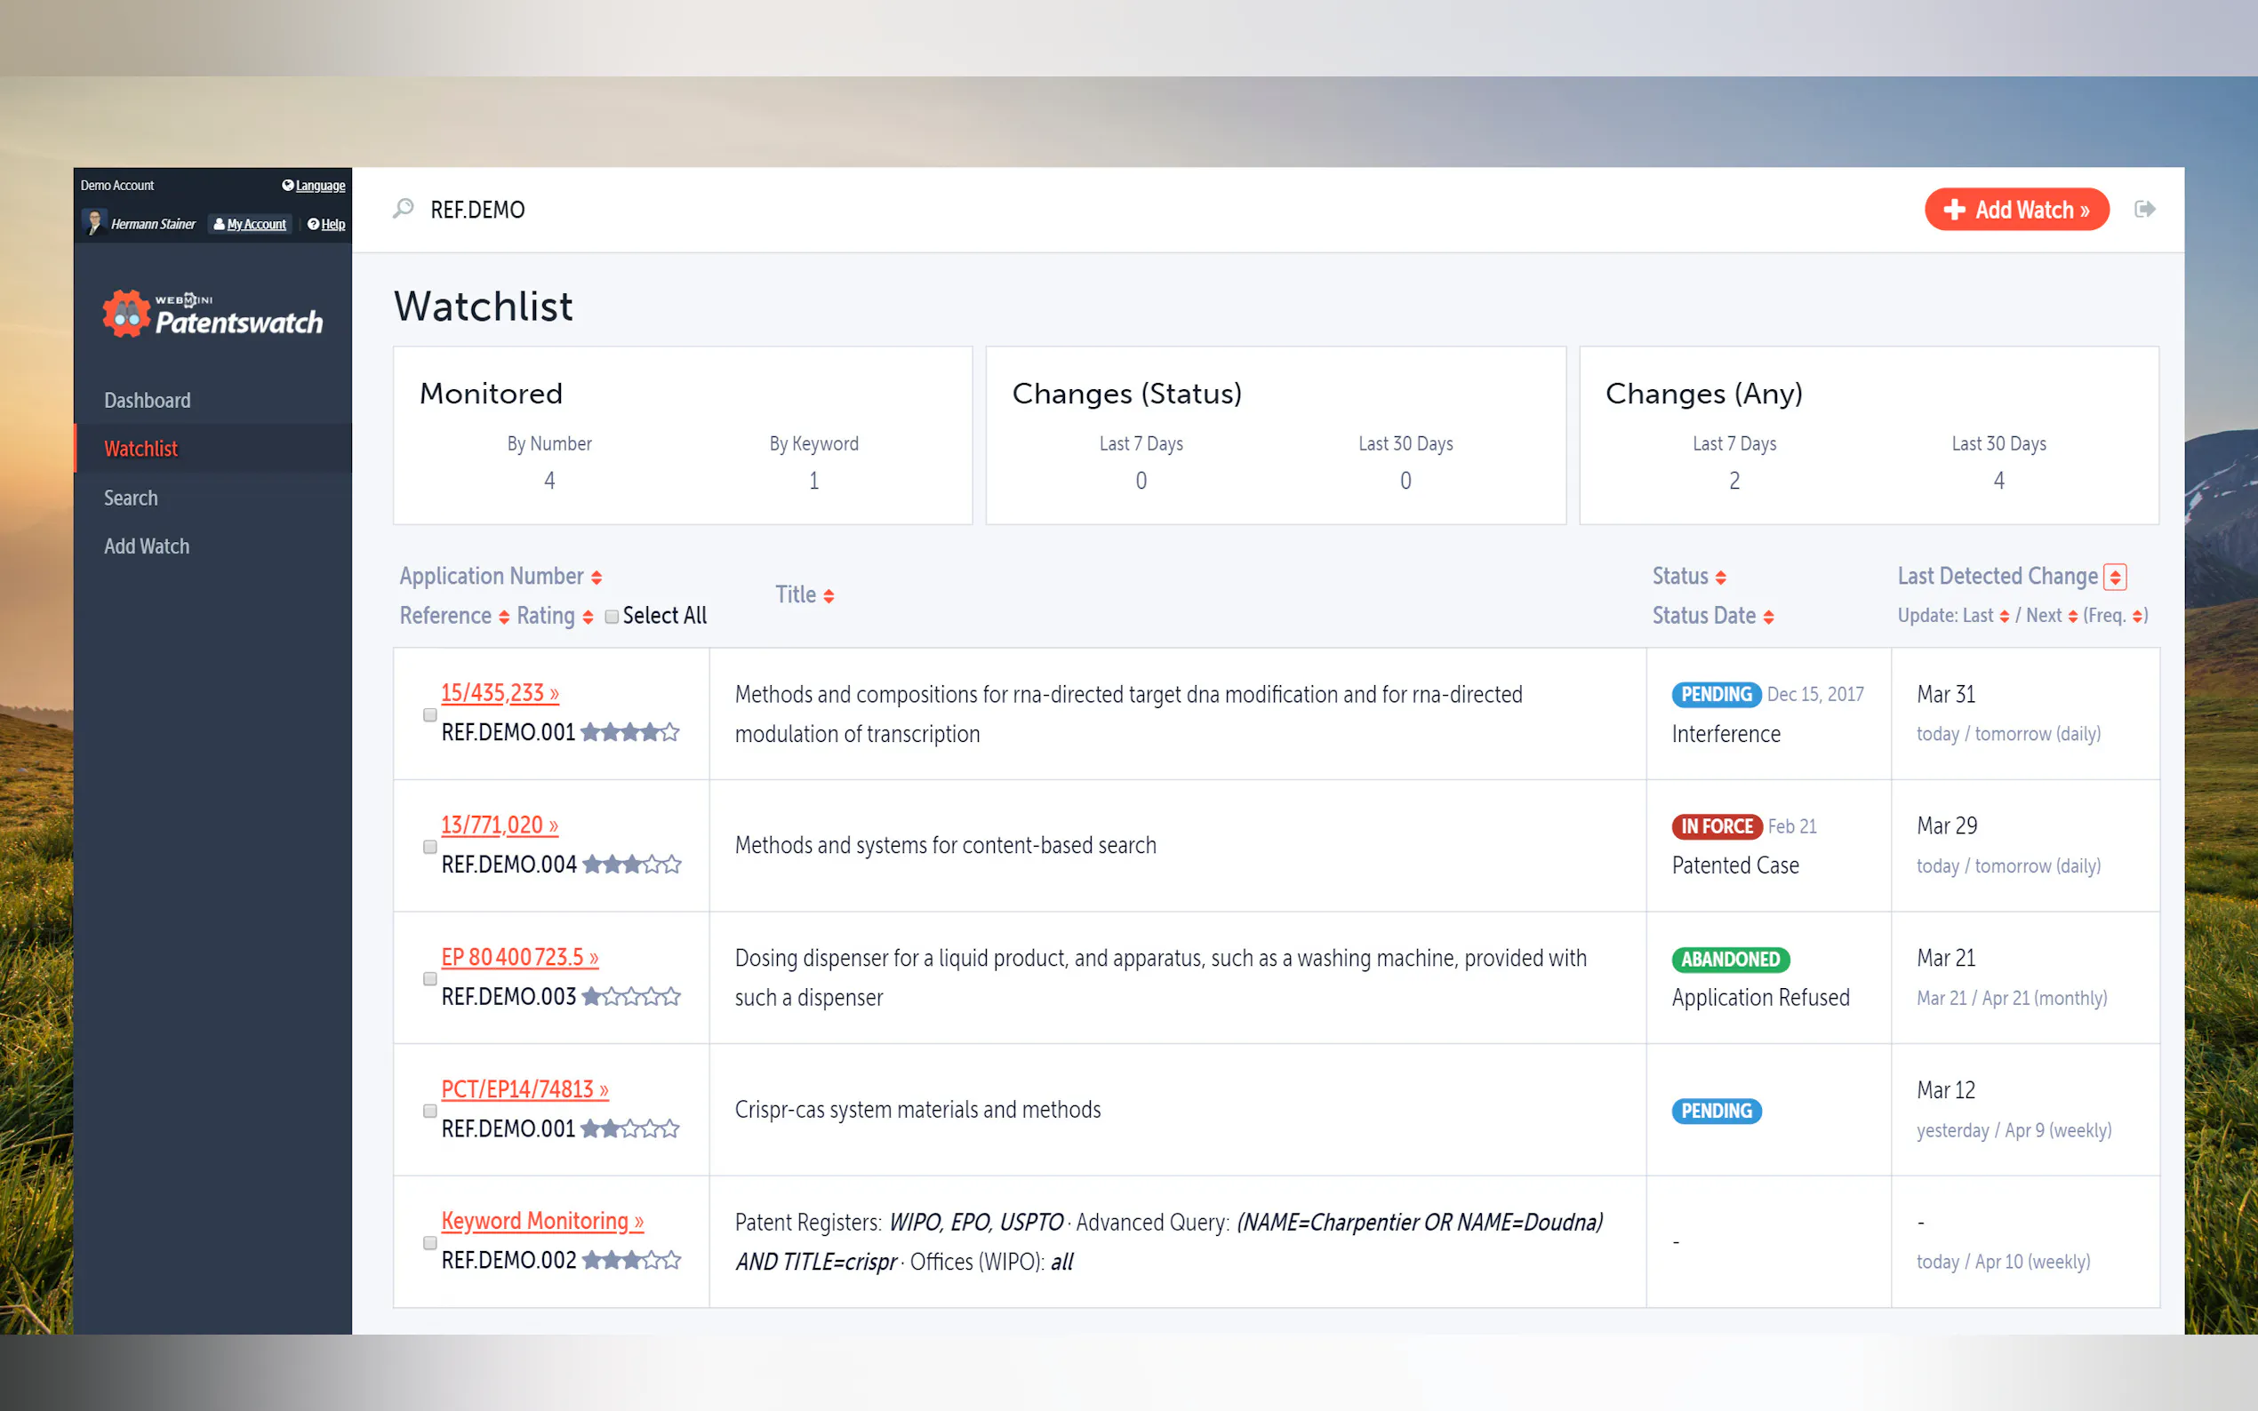This screenshot has width=2258, height=1411.
Task: Open the sidebar Search page
Action: (x=131, y=498)
